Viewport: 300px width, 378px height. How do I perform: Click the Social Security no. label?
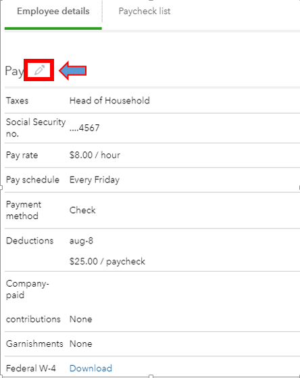pos(36,128)
